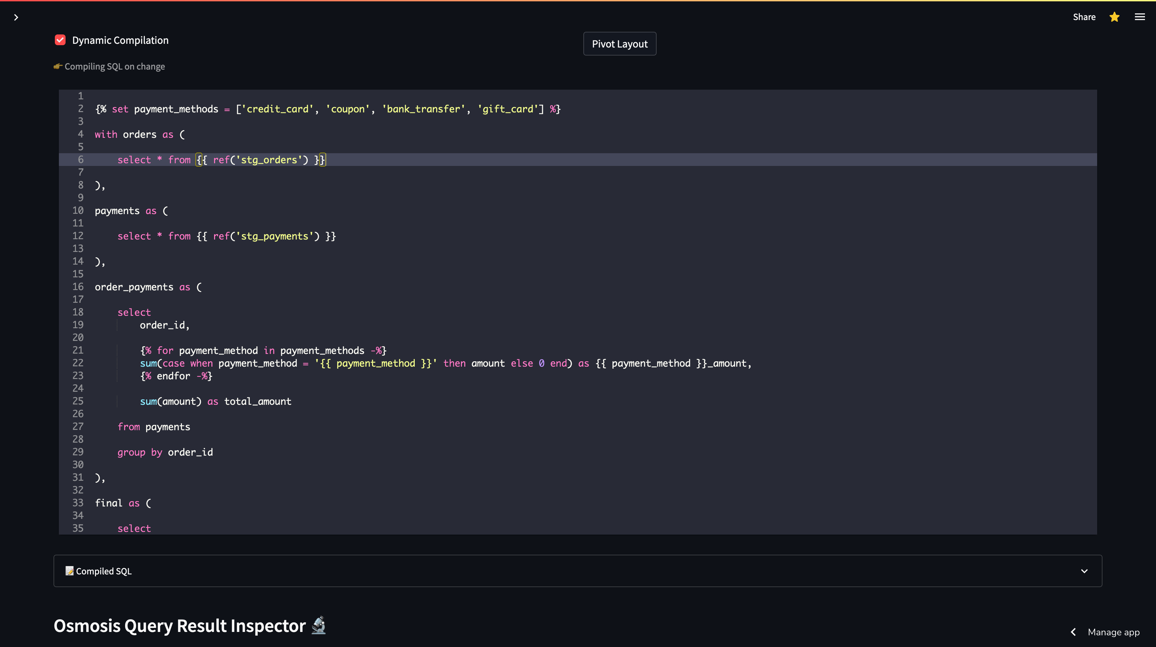Click 'payments as (' on line 10
The image size is (1156, 647).
pyautogui.click(x=131, y=211)
